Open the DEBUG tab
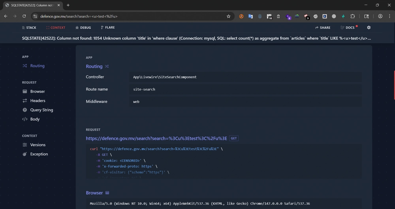The width and height of the screenshot is (395, 209). coord(83,28)
